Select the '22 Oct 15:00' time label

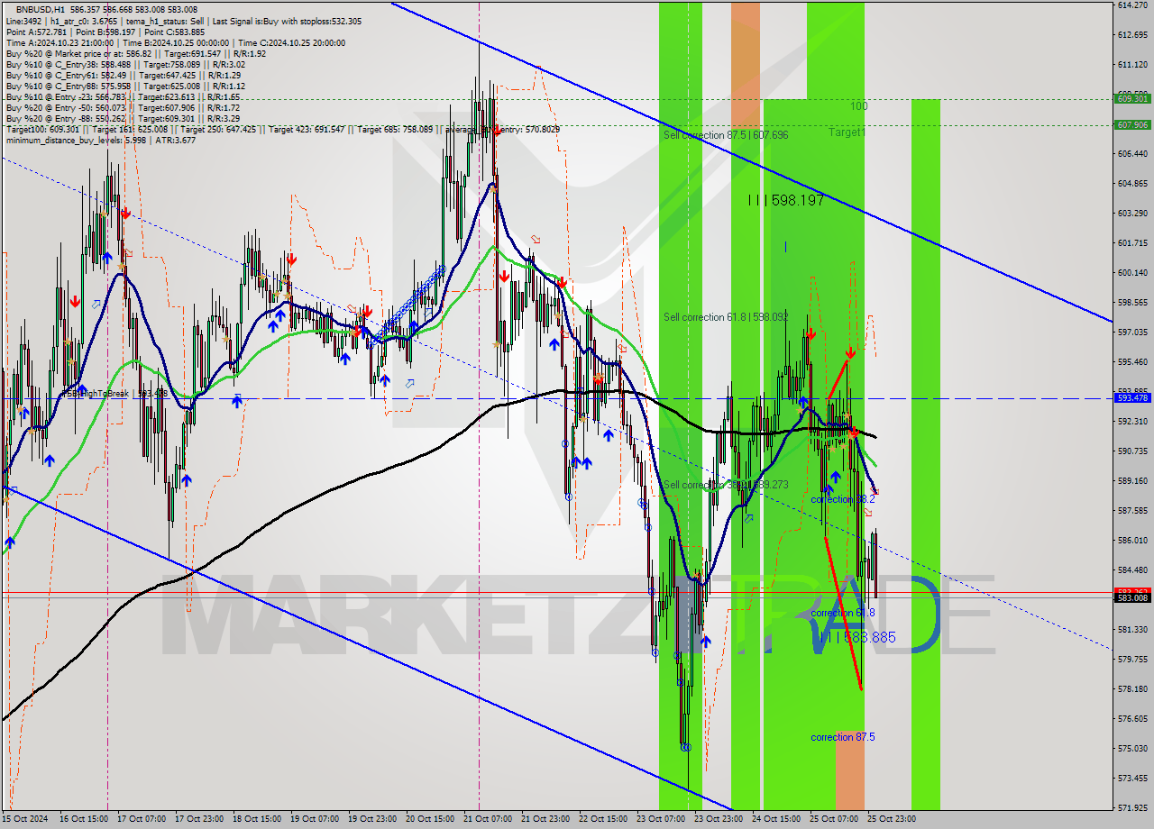603,819
